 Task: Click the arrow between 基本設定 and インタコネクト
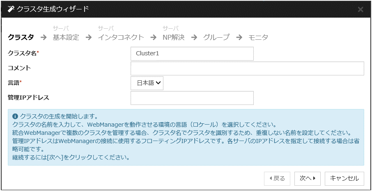(88, 37)
